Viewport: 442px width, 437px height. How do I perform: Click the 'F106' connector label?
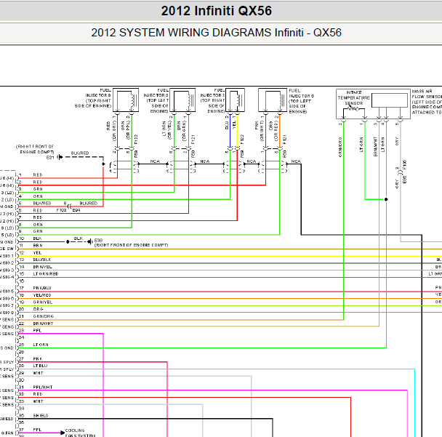pos(405,165)
